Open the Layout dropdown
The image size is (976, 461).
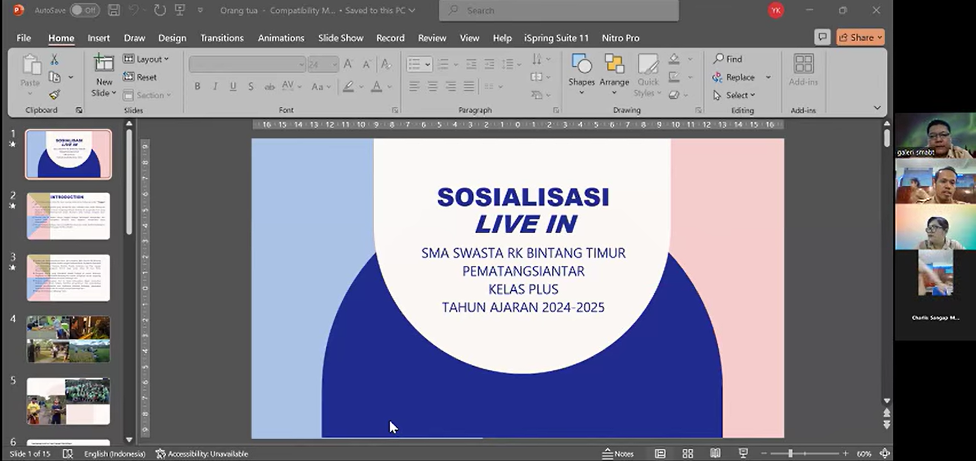146,59
